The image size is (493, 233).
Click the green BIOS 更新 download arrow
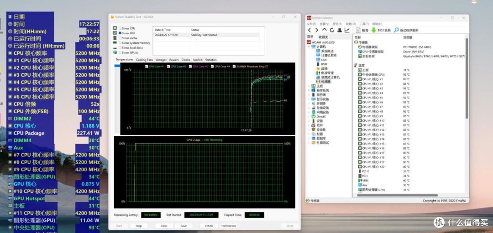373,30
